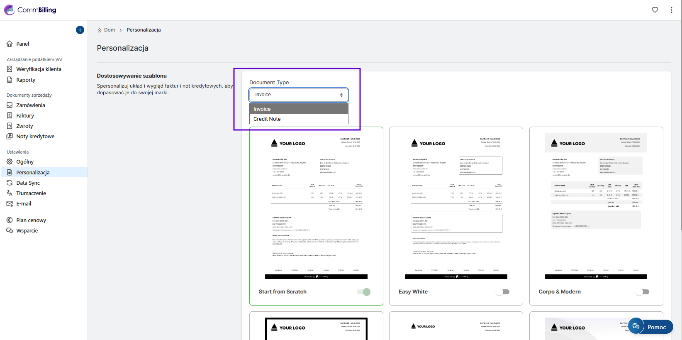The height and width of the screenshot is (340, 682).
Task: Disable the Start from Scratch toggle
Action: [x=364, y=292]
